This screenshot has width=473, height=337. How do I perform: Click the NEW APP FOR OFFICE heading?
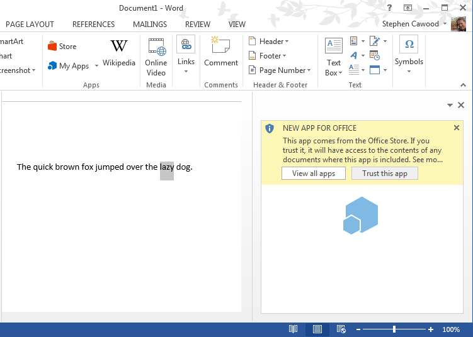coord(319,128)
